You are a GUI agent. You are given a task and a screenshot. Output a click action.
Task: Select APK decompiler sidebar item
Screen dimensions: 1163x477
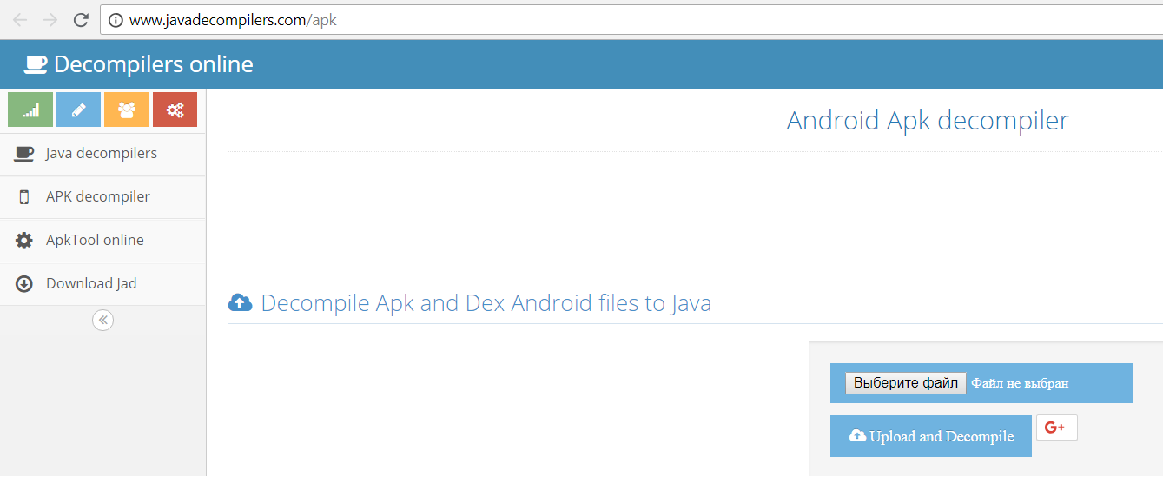tap(102, 197)
